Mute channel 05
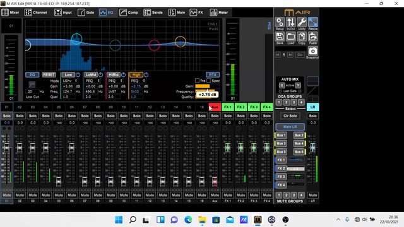404x227 pixels. [59, 195]
